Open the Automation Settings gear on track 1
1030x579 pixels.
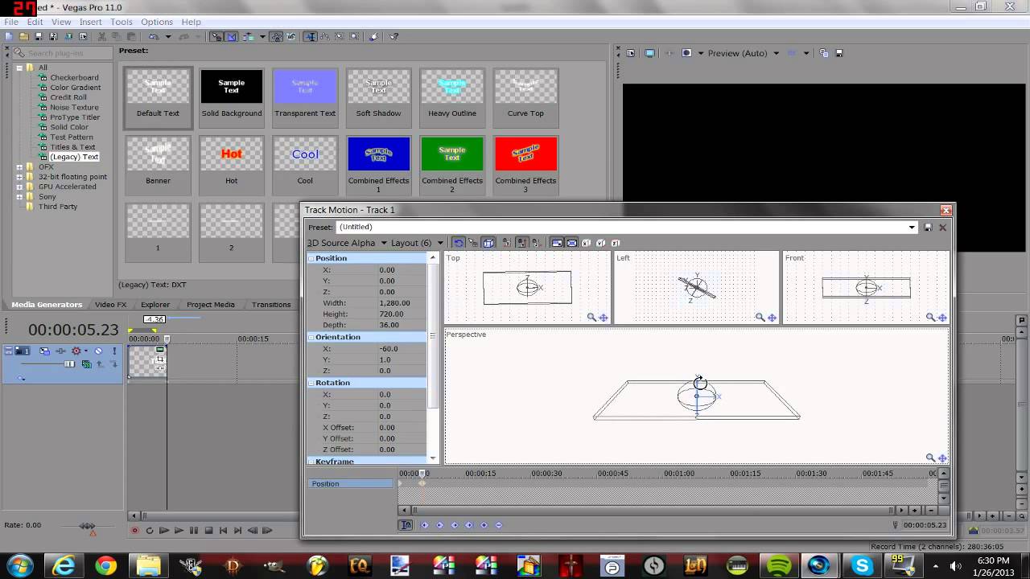pos(76,351)
